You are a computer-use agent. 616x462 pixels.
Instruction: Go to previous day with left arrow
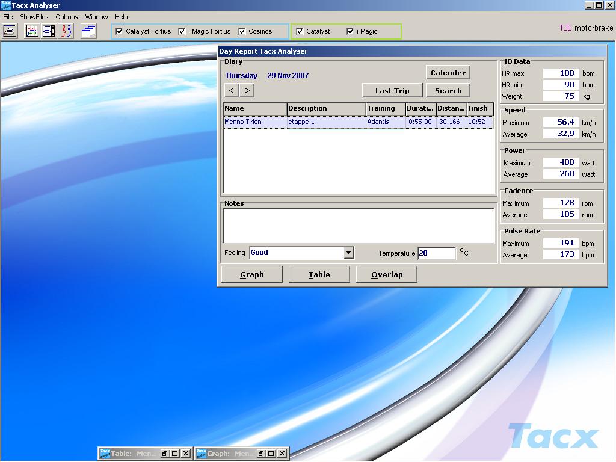232,90
